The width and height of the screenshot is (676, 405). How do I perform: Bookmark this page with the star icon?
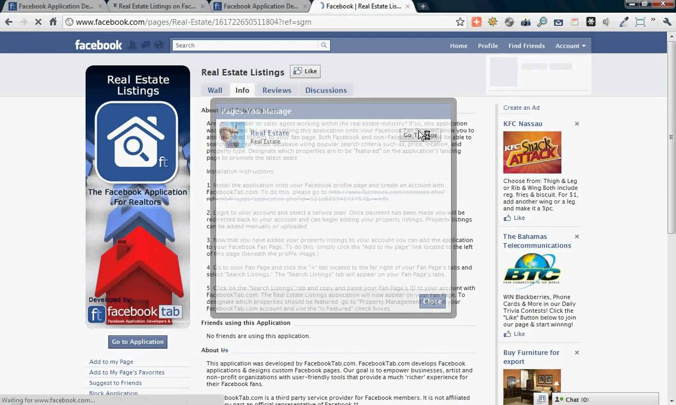point(460,22)
